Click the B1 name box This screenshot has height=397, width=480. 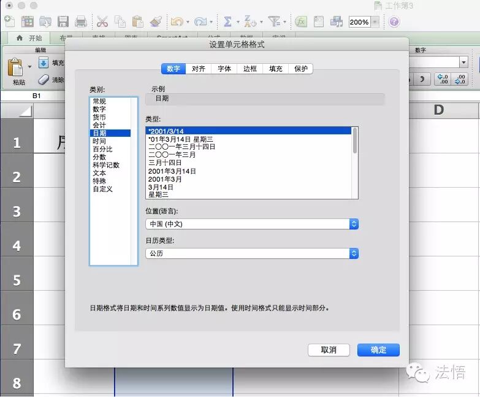[x=36, y=96]
